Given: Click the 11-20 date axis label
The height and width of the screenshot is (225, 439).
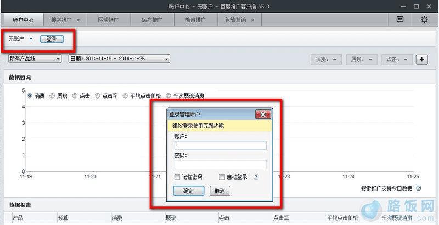Looking at the screenshot, I should pos(91,176).
